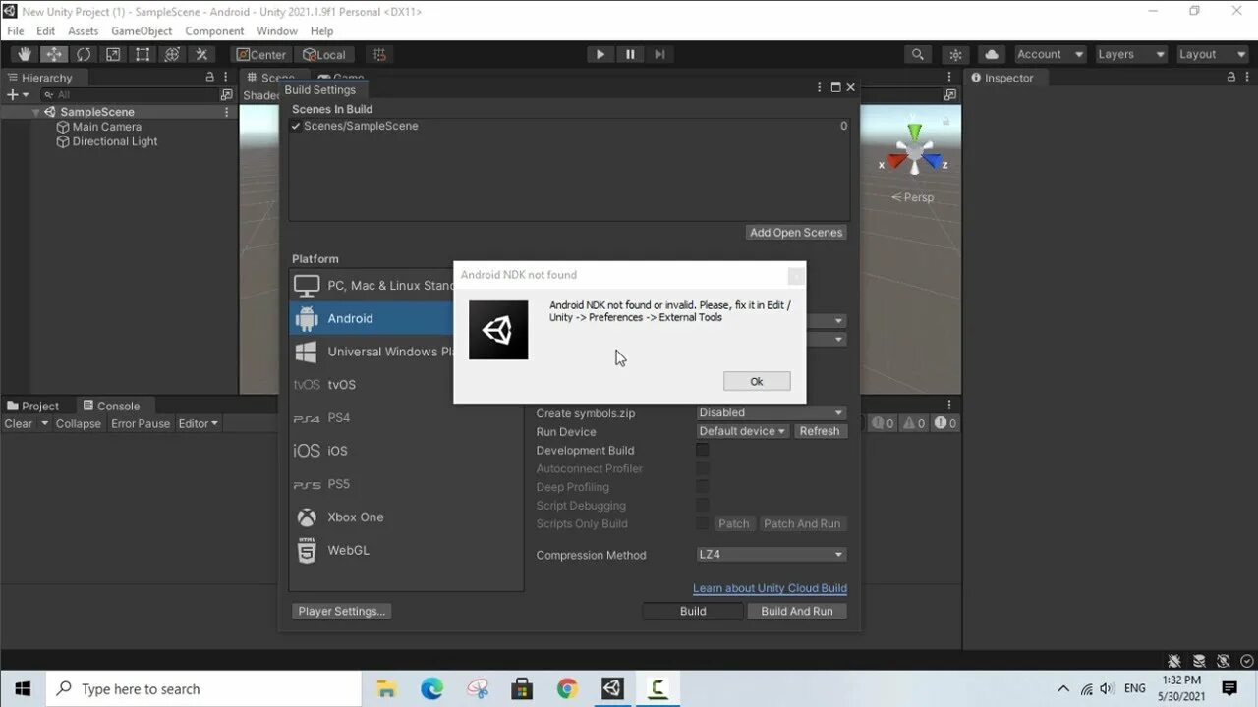Image resolution: width=1258 pixels, height=707 pixels.
Task: Select the Rotate tool
Action: click(84, 54)
